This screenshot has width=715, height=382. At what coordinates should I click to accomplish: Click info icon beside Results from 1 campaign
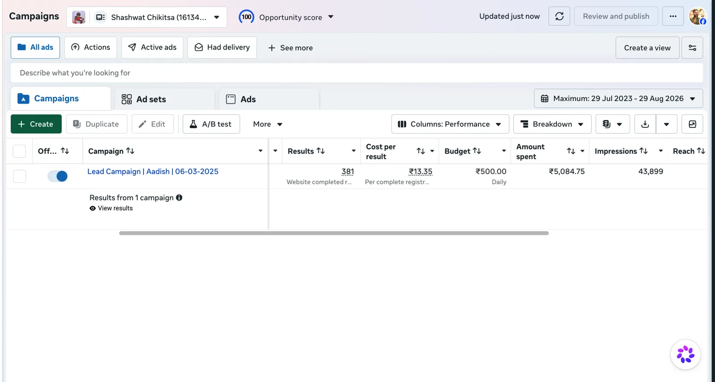coord(179,197)
